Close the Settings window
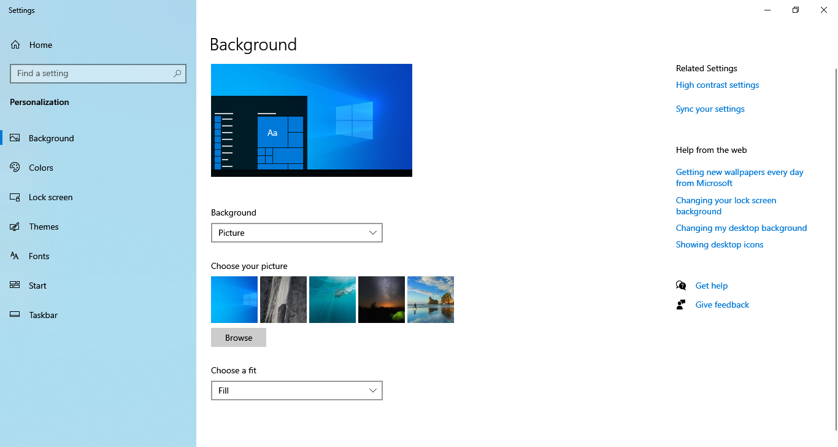 click(x=824, y=10)
